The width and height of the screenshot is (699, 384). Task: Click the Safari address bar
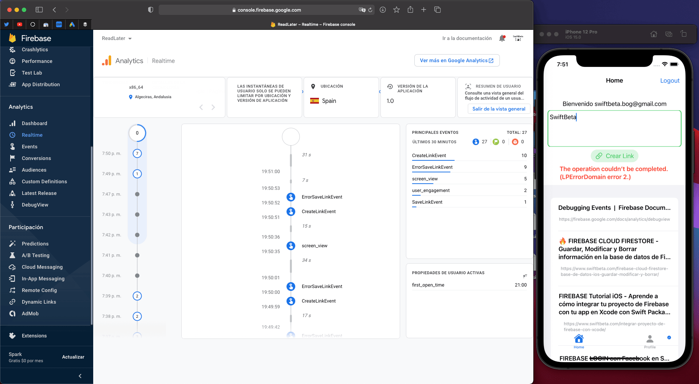(266, 10)
